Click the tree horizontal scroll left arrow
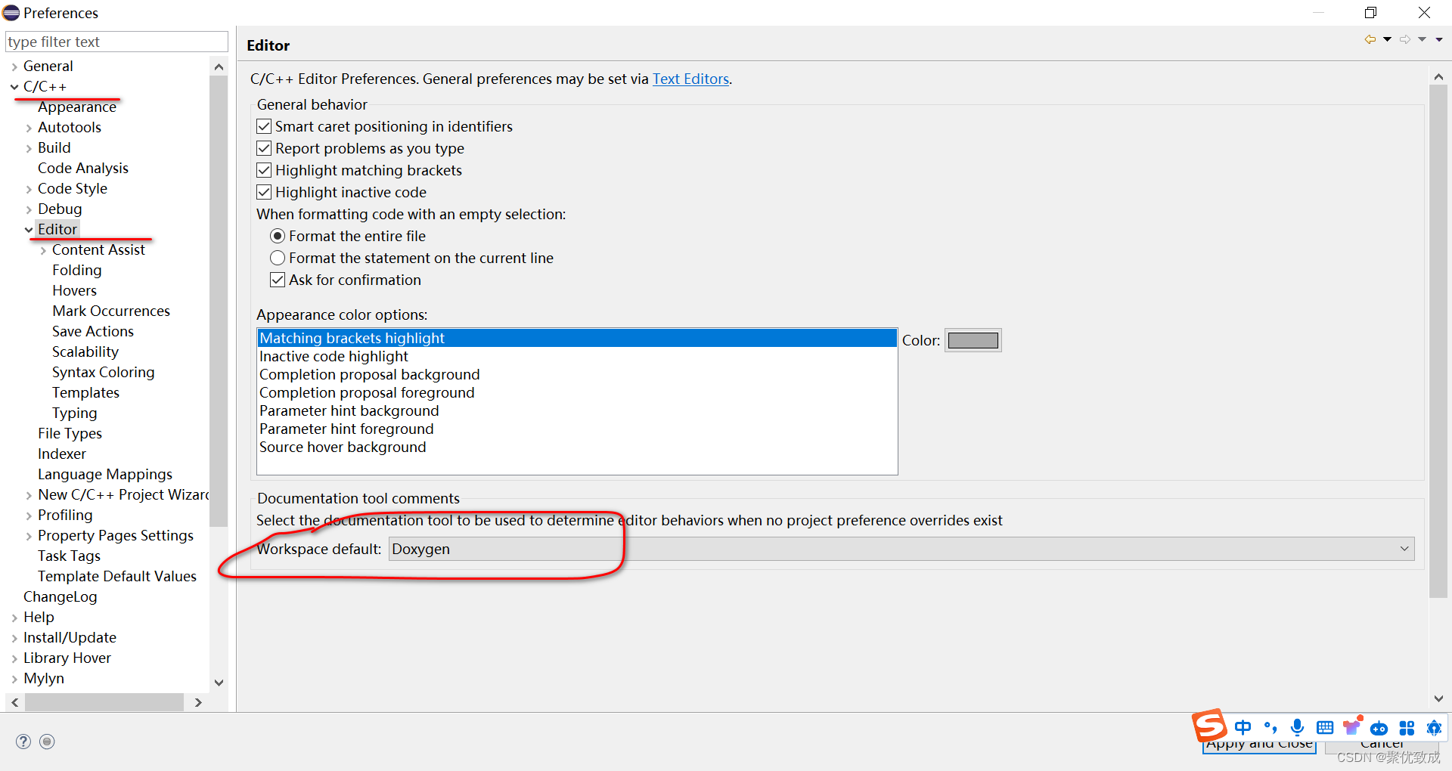The image size is (1452, 771). coord(14,702)
